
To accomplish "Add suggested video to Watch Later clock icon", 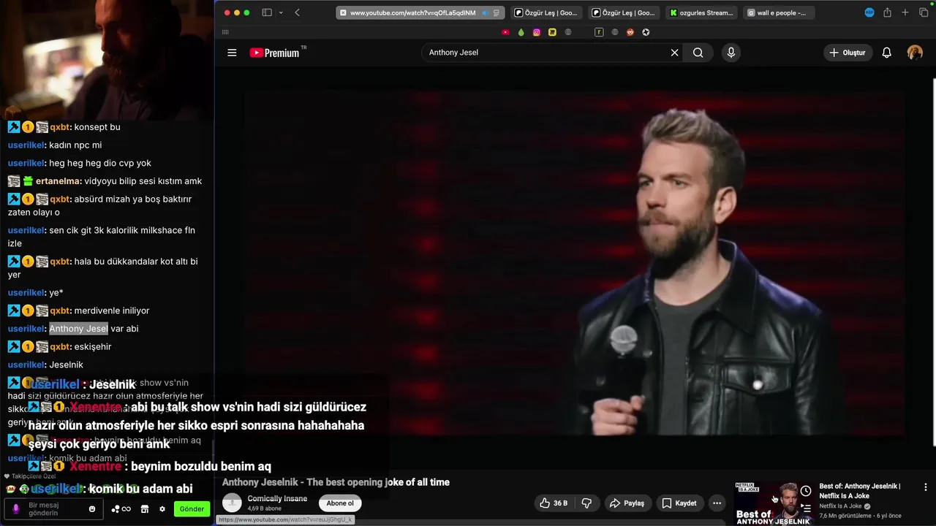I will click(x=805, y=491).
